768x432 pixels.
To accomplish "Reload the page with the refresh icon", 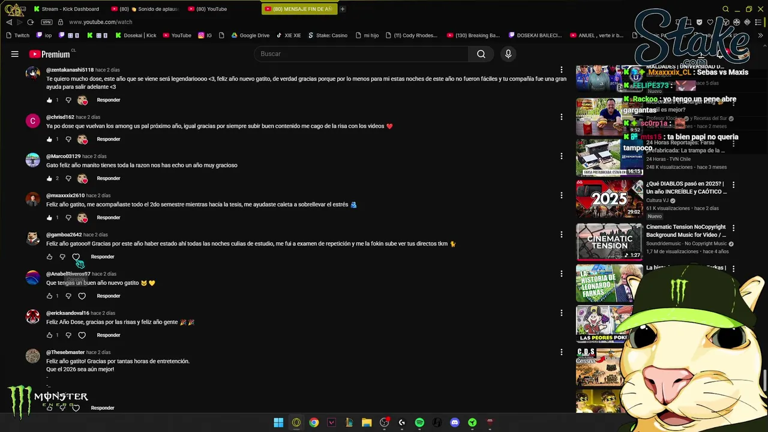I will (x=31, y=22).
